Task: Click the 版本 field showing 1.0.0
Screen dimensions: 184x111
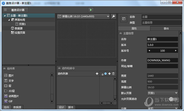Action: click(163, 45)
